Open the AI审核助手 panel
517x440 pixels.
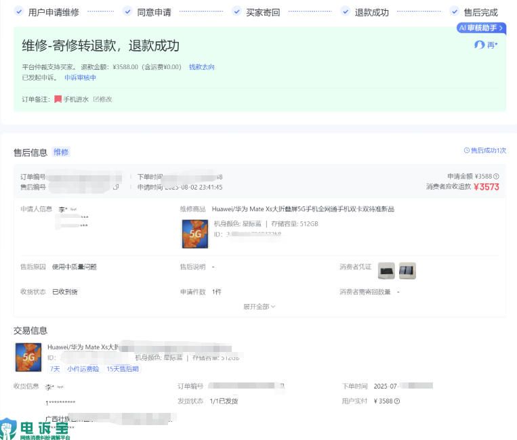tap(481, 28)
